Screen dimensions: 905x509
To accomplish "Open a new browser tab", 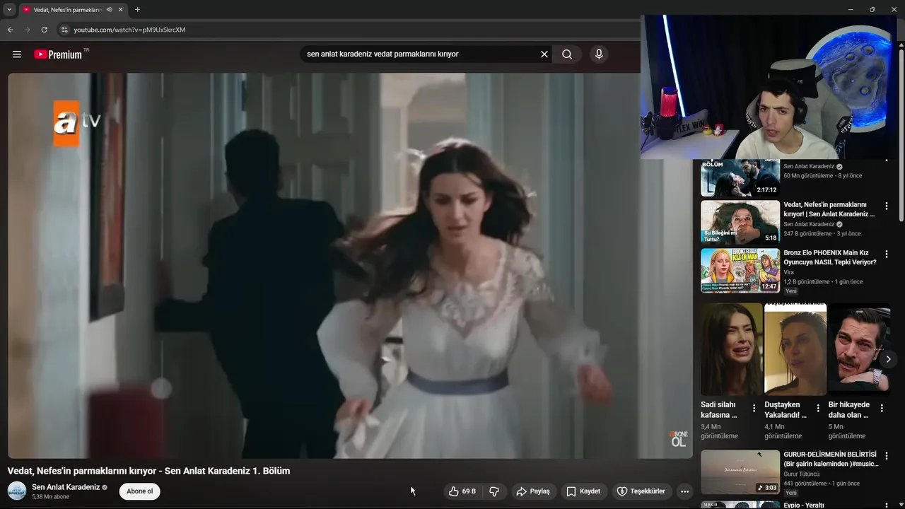I will 137,10.
